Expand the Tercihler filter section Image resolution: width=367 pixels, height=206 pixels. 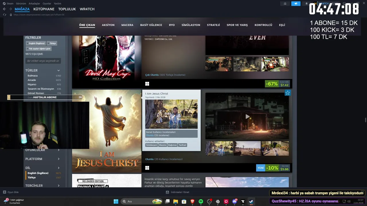[42, 185]
